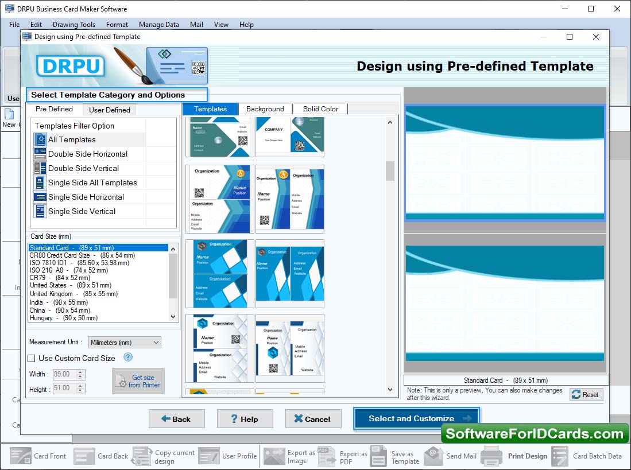Click the Save as Template icon
631x470 pixels.
[x=378, y=456]
